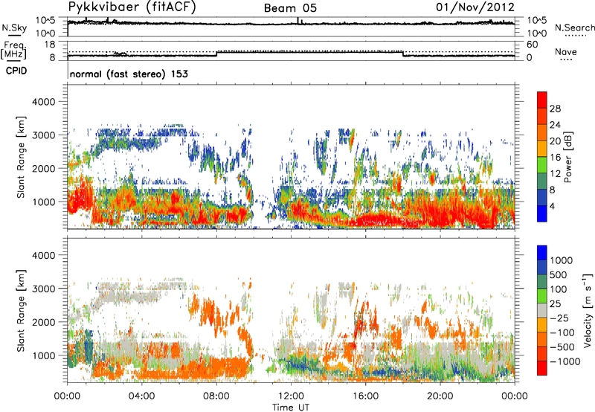Click the '500' velocity scale label
Image resolution: width=595 pixels, height=412 pixels.
(558, 274)
